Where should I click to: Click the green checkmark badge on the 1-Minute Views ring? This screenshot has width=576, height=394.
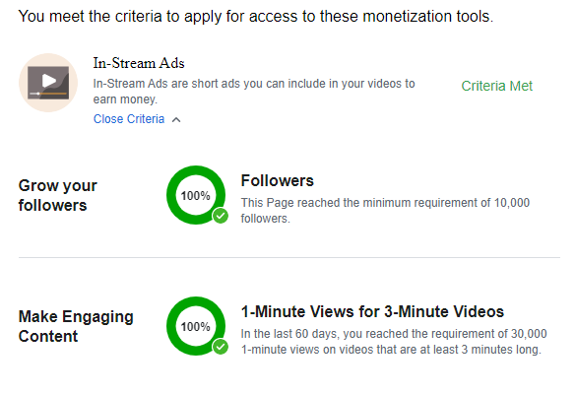221,347
